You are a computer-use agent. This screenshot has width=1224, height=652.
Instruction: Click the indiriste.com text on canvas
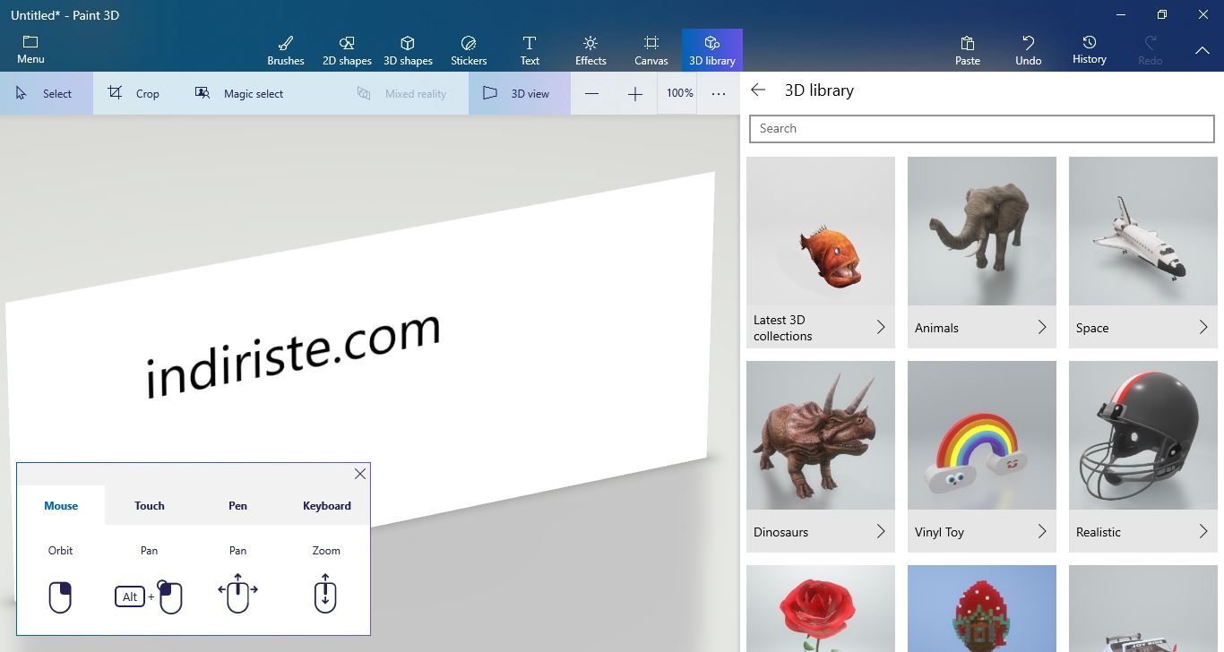pyautogui.click(x=293, y=356)
